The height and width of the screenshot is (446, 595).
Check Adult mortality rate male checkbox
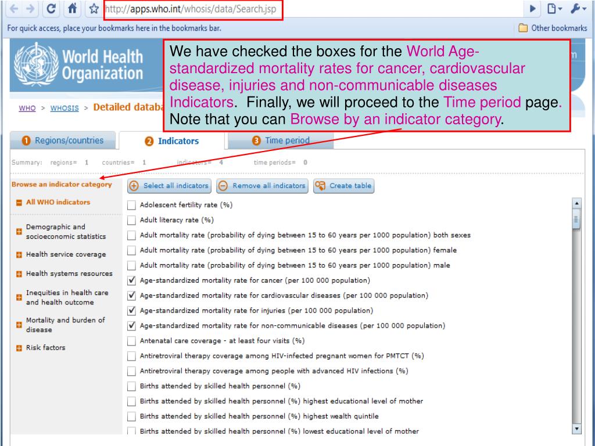131,265
